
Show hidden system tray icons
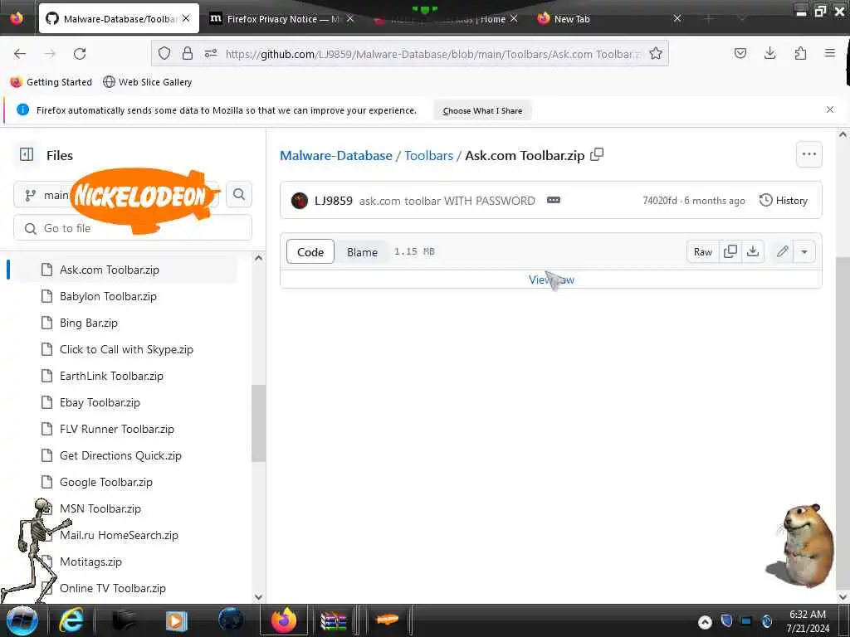click(x=705, y=622)
